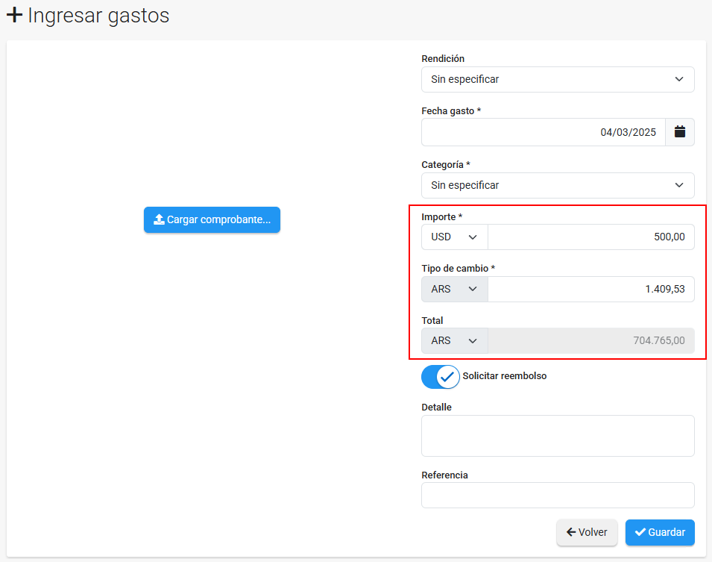Open the ARS selector under Tipo de cambio
This screenshot has width=712, height=562.
tap(454, 289)
